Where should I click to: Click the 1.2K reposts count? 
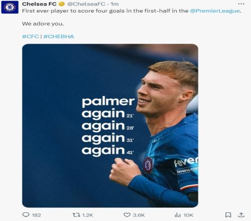pyautogui.click(x=88, y=215)
